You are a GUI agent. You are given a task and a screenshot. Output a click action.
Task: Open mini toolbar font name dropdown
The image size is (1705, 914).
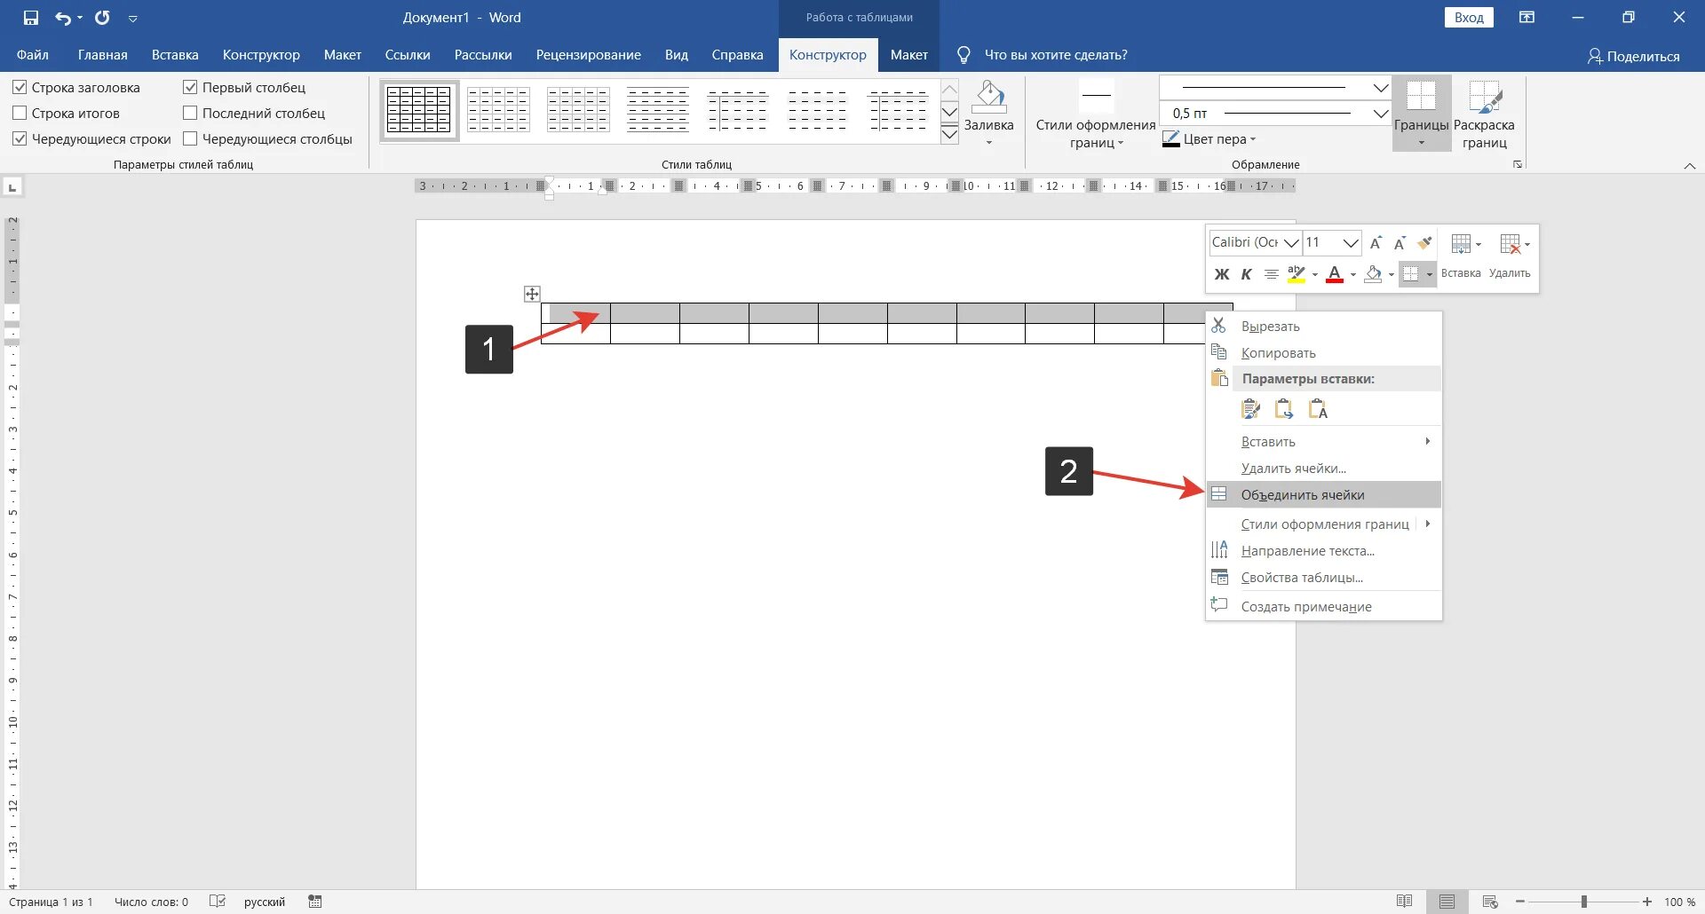coord(1291,243)
